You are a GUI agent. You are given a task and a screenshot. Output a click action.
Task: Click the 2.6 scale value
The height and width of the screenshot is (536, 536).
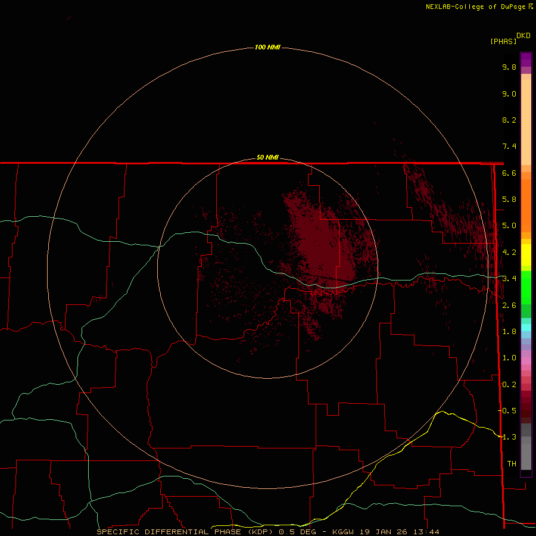(509, 306)
